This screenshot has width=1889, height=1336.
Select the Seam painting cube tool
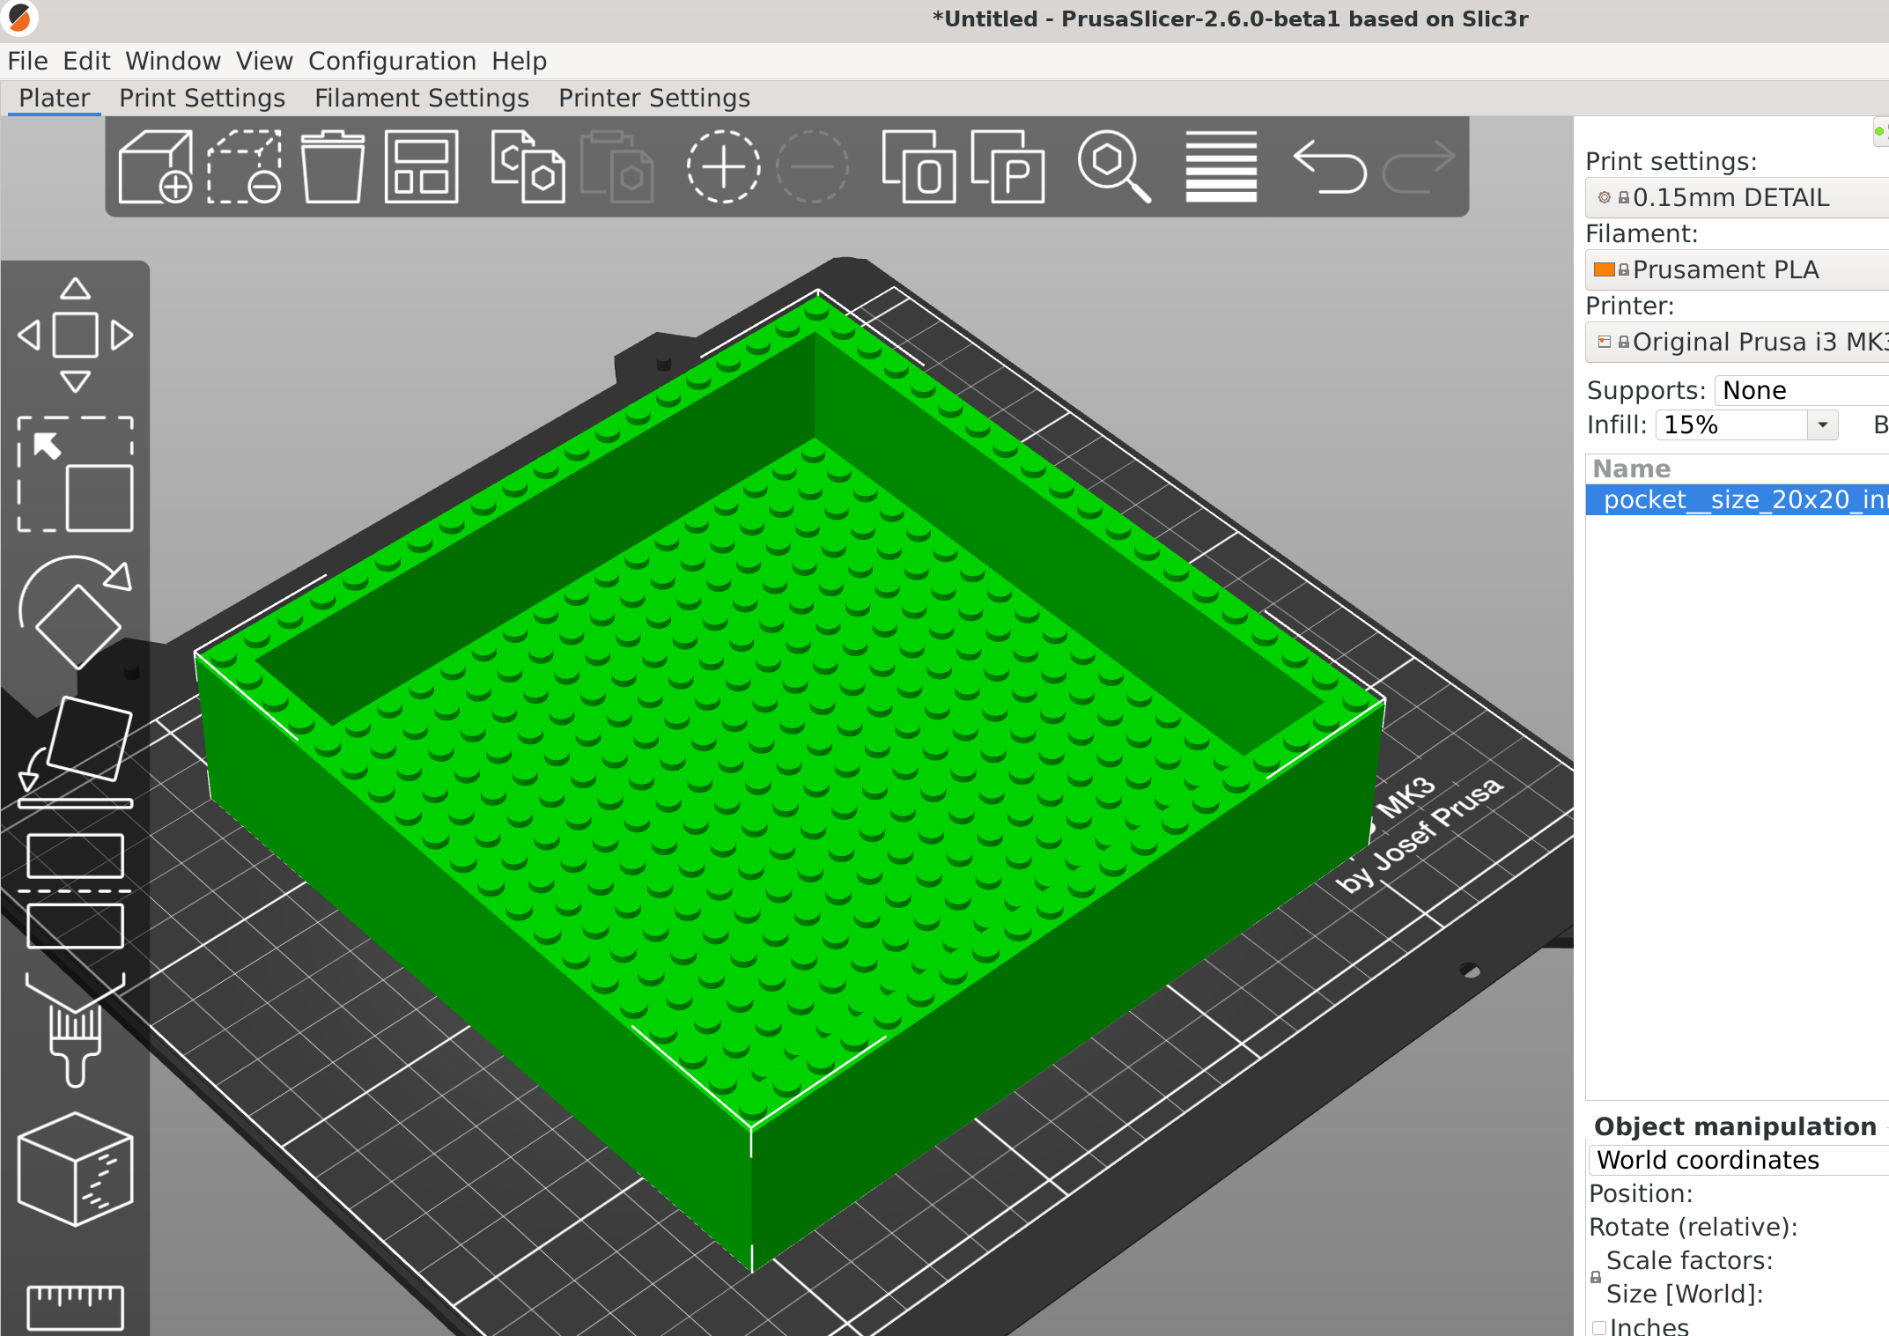click(76, 1169)
